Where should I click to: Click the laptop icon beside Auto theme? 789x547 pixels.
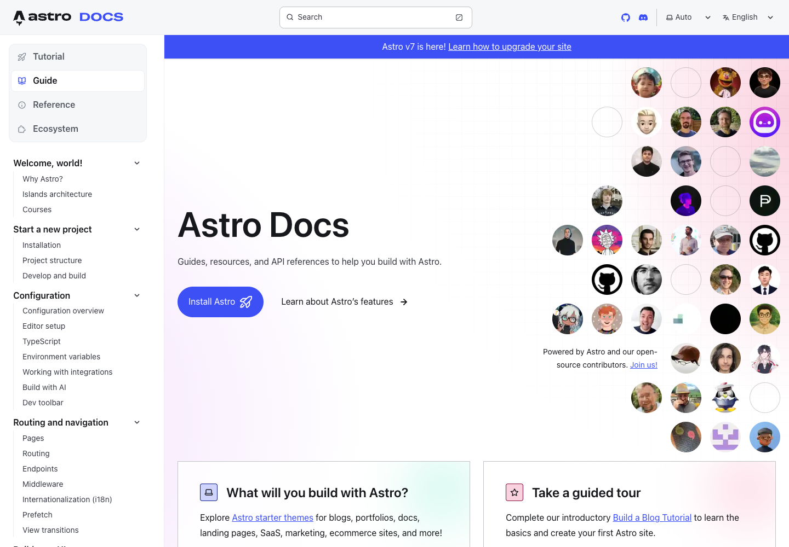click(670, 18)
